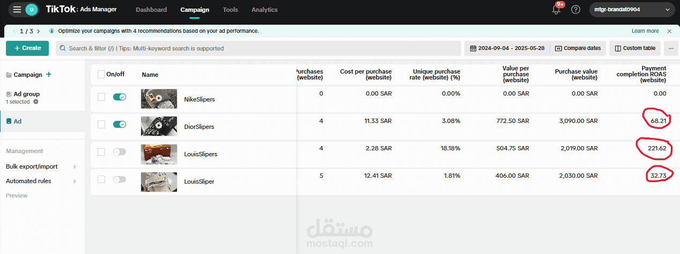The width and height of the screenshot is (680, 254).
Task: Check the LouisSliper row checkbox
Action: click(x=101, y=179)
